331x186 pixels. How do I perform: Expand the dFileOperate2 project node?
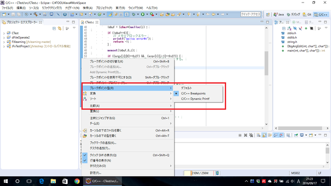[4, 38]
